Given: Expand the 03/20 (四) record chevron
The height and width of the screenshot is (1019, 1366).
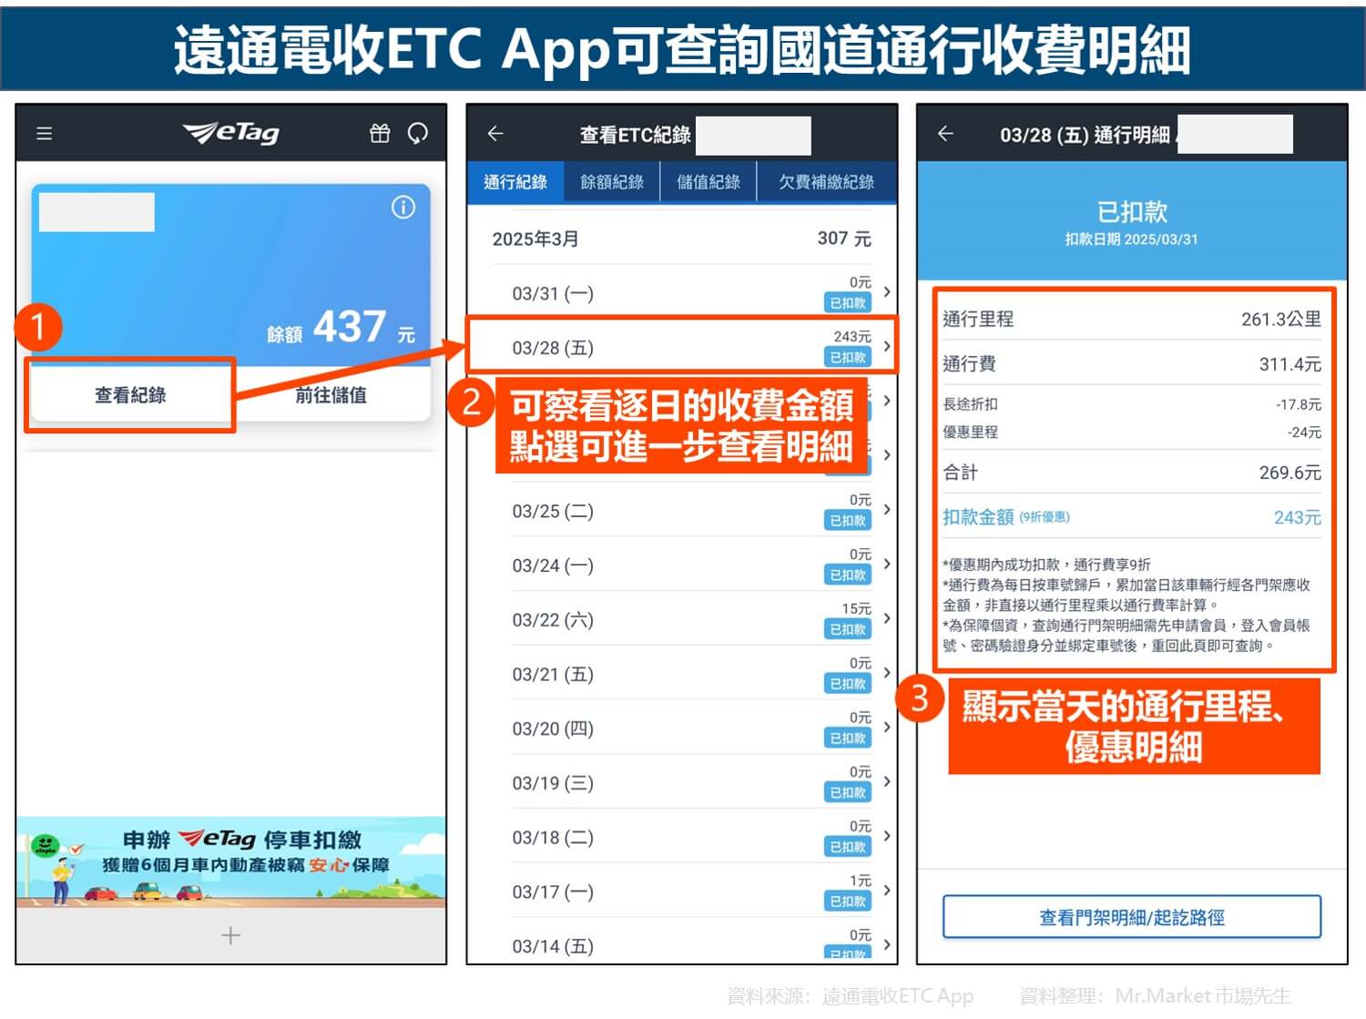Looking at the screenshot, I should pyautogui.click(x=887, y=727).
